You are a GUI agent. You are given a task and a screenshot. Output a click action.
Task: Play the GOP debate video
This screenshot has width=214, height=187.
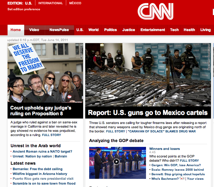pos(116,161)
